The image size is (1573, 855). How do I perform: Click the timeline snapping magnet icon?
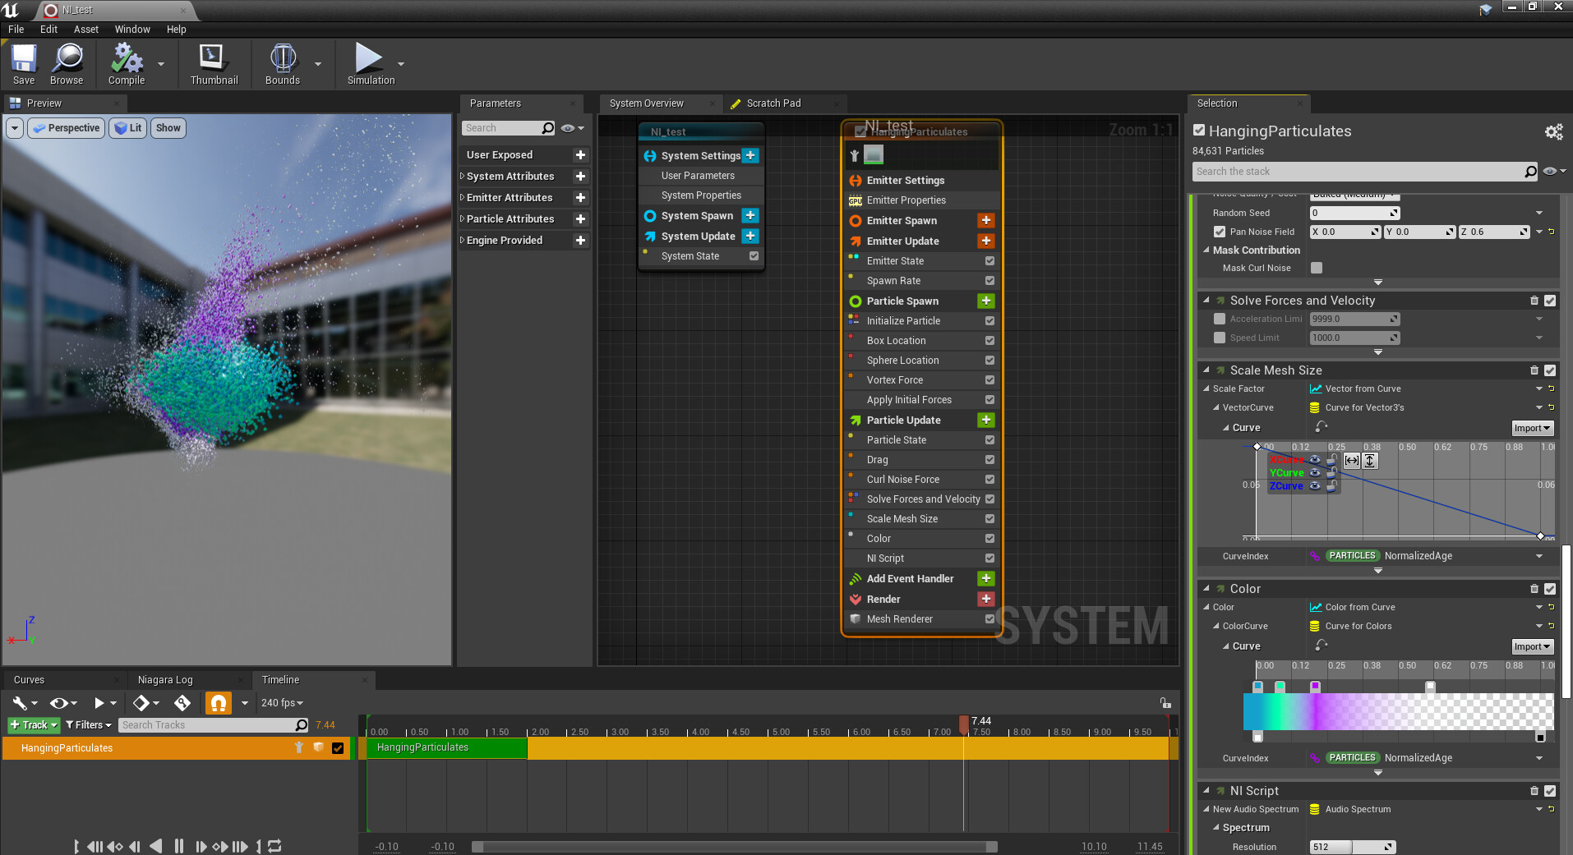(x=218, y=703)
